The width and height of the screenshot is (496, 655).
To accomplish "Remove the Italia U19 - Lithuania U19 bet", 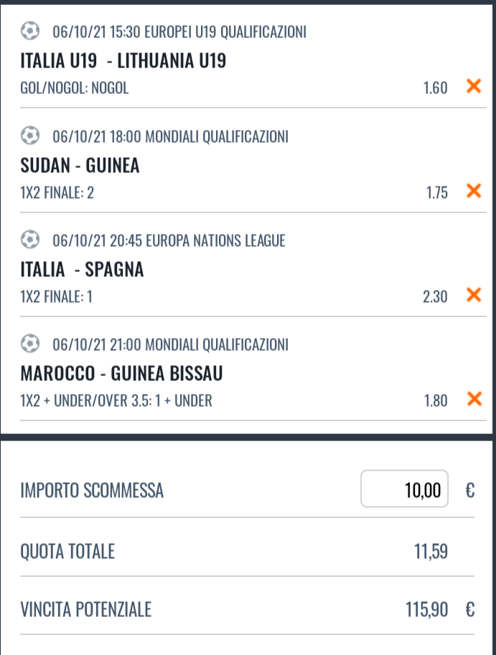I will coord(474,86).
